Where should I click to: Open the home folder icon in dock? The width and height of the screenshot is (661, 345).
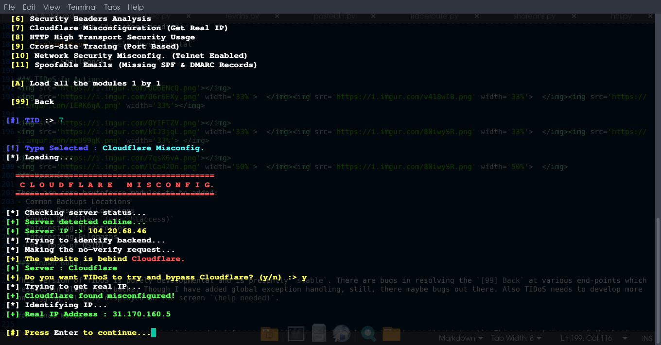(391, 333)
